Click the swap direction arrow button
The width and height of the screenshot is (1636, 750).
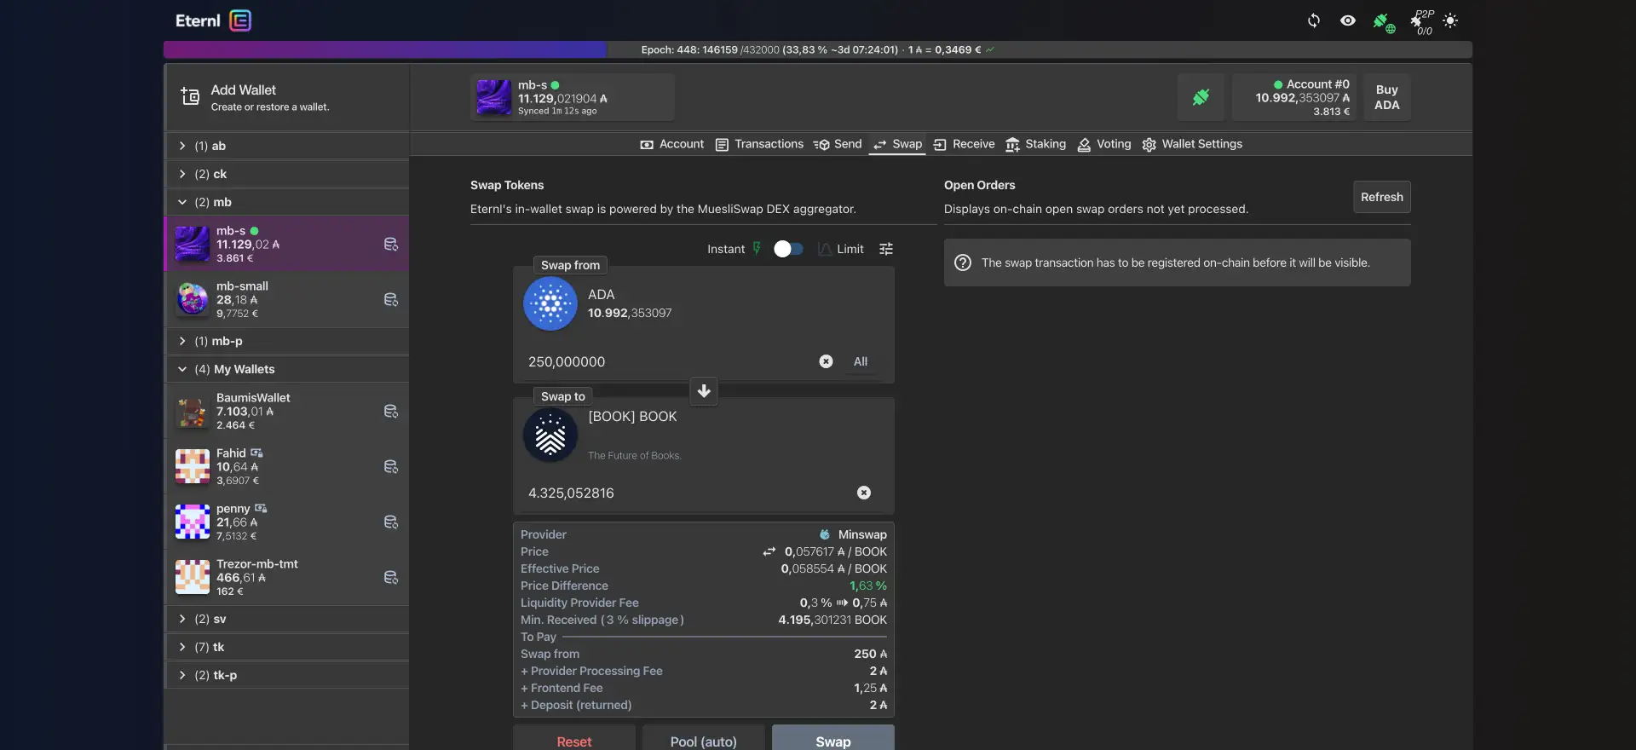[x=704, y=391]
